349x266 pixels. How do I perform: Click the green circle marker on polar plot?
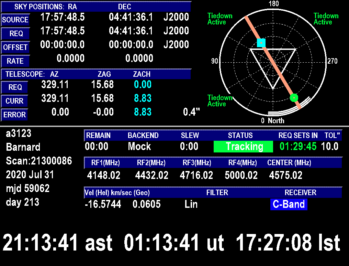coord(294,98)
